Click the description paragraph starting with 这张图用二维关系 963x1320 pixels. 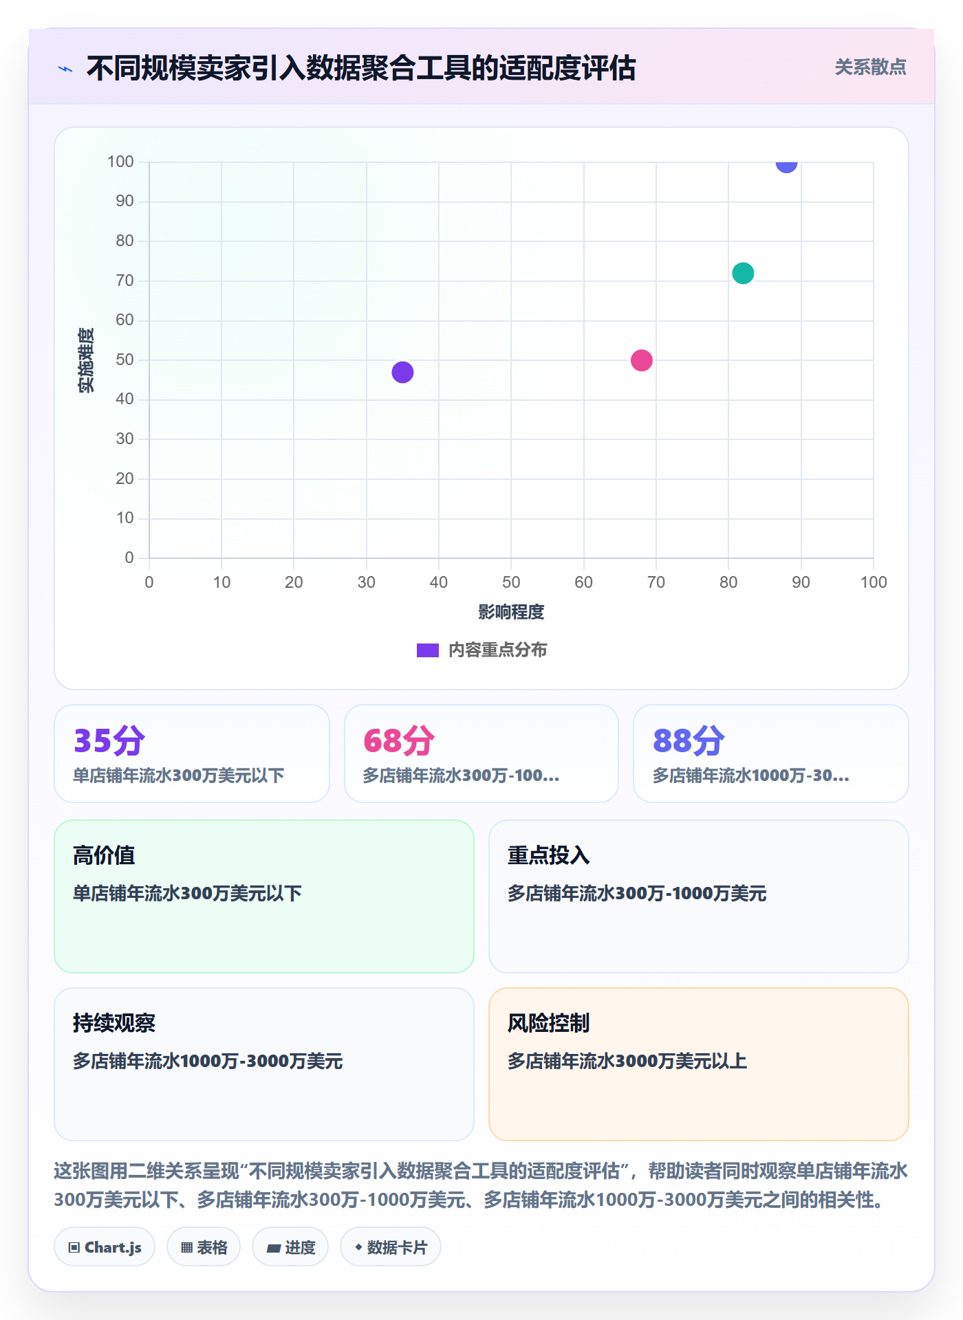[481, 1185]
